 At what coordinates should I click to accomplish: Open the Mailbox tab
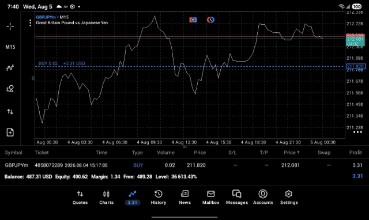point(211,198)
